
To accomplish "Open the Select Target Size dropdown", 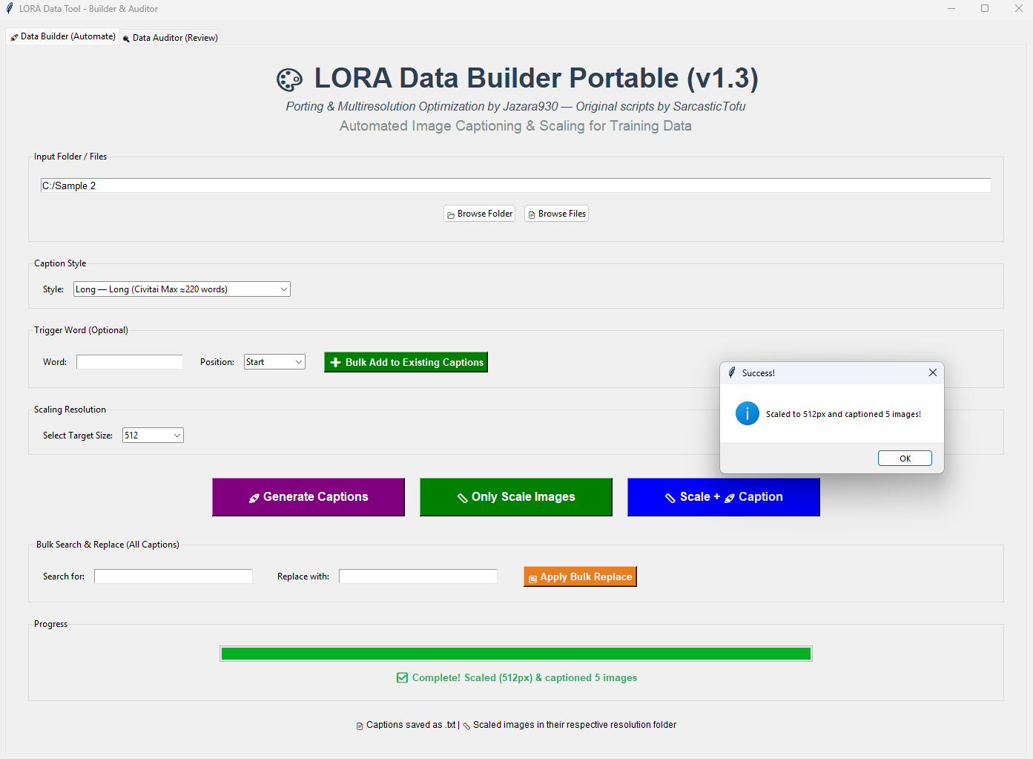I will (x=153, y=436).
